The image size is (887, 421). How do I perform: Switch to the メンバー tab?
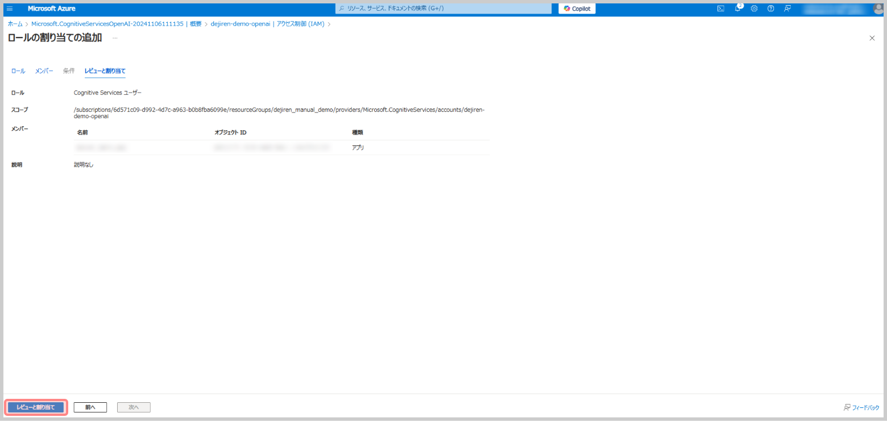[44, 71]
